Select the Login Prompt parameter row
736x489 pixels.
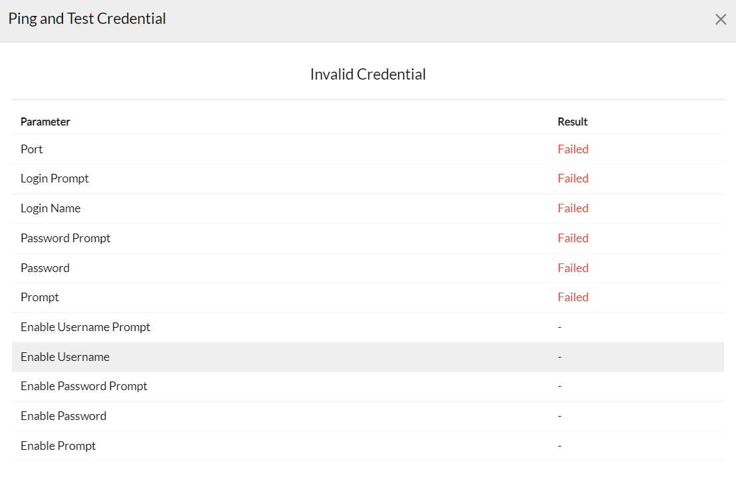[x=54, y=178]
